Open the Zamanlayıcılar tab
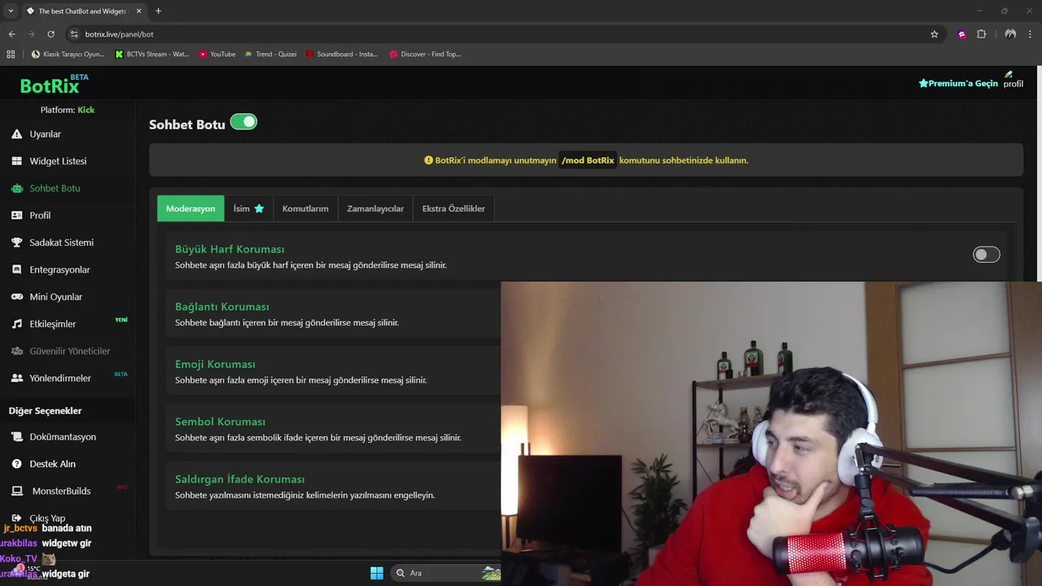Screen dimensions: 1042x586 (x=375, y=208)
